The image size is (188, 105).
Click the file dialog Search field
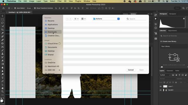[x=136, y=19]
